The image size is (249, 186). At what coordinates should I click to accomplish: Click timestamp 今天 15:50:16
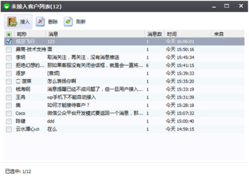(180, 49)
